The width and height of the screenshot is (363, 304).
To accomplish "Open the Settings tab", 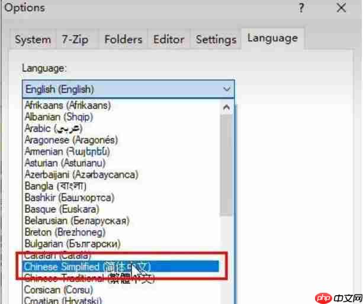I will (x=216, y=40).
